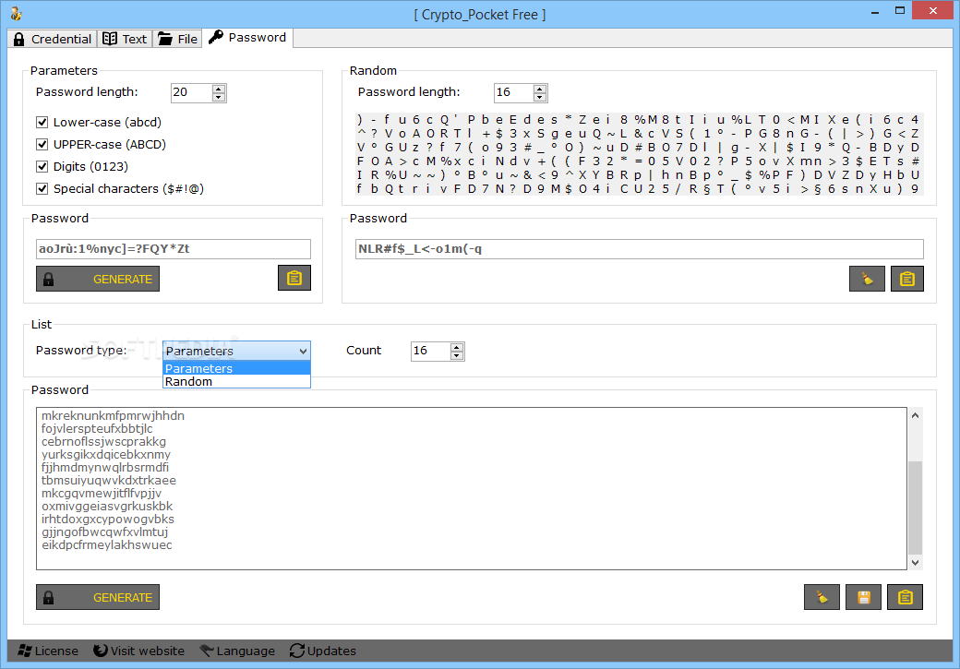Click the password list scrollbar thumb
This screenshot has height=669, width=960.
[915, 508]
